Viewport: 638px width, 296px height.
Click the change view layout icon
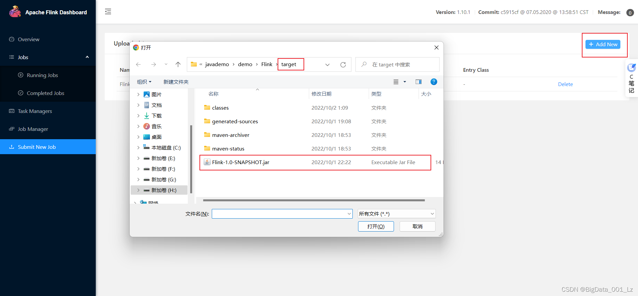click(x=396, y=82)
